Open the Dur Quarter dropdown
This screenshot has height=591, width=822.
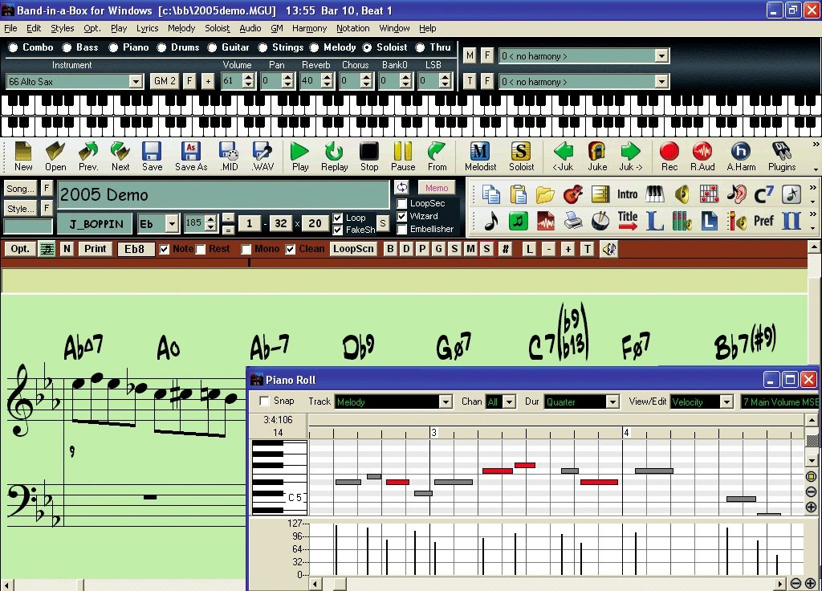tap(612, 401)
